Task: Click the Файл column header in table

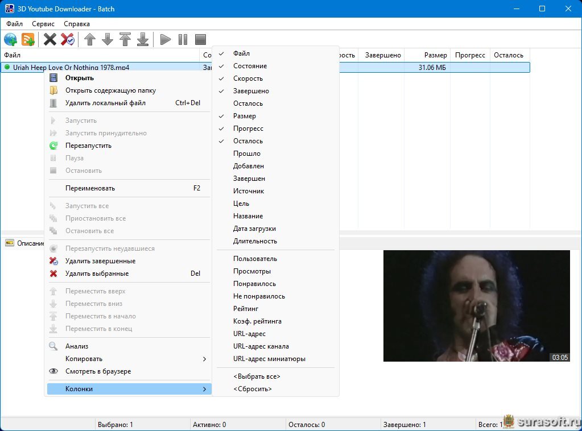Action: (x=100, y=55)
